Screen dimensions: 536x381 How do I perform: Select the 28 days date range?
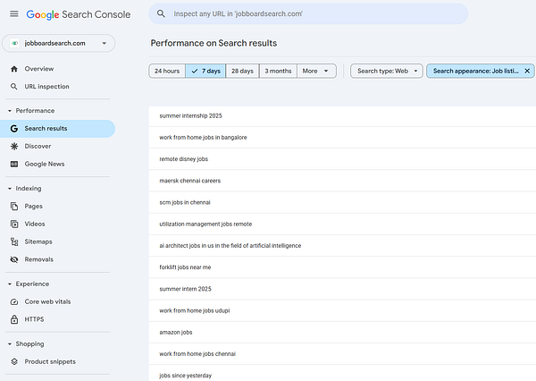click(x=242, y=71)
